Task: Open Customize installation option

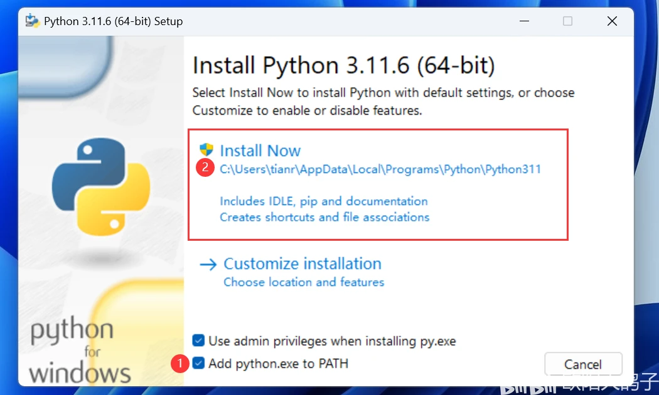Action: (x=302, y=263)
